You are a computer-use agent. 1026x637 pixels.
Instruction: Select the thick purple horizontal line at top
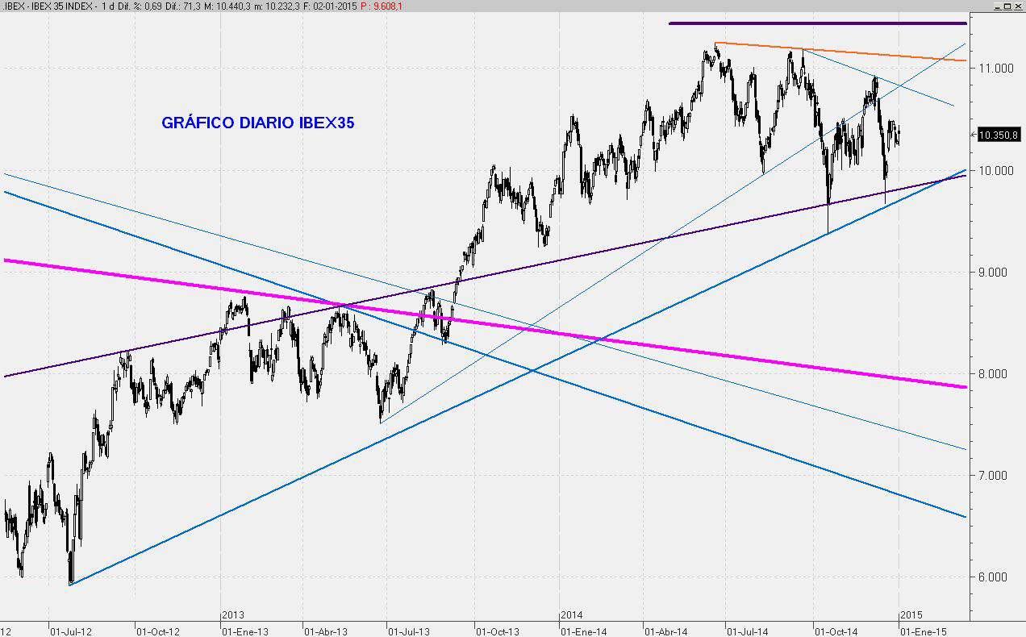[815, 23]
